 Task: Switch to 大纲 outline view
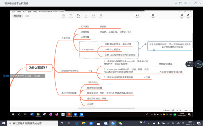click(27, 16)
